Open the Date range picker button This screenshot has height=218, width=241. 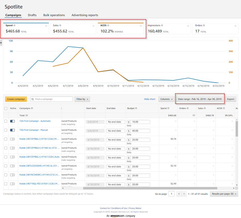click(x=200, y=99)
